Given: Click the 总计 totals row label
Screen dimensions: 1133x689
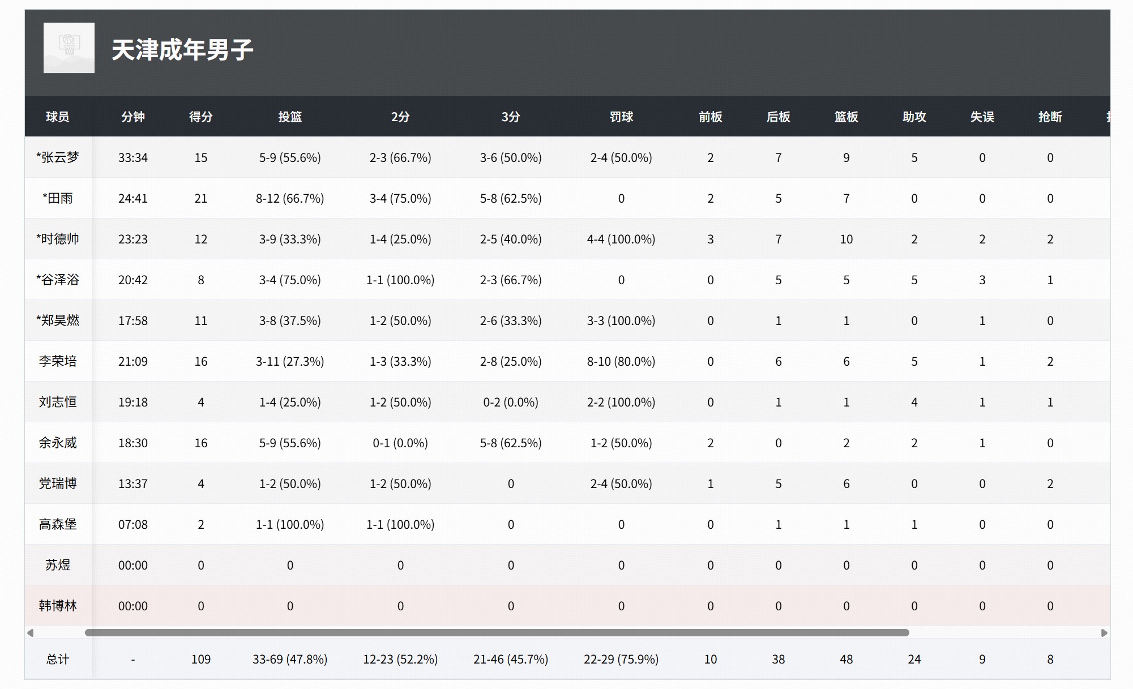Looking at the screenshot, I should pyautogui.click(x=58, y=659).
